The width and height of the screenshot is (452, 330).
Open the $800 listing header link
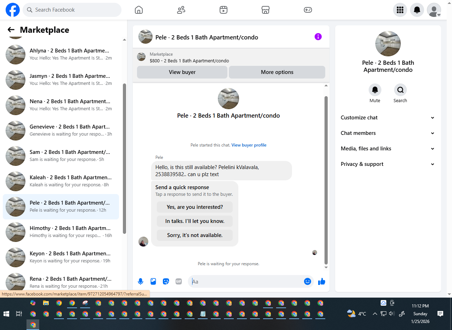[x=189, y=61]
